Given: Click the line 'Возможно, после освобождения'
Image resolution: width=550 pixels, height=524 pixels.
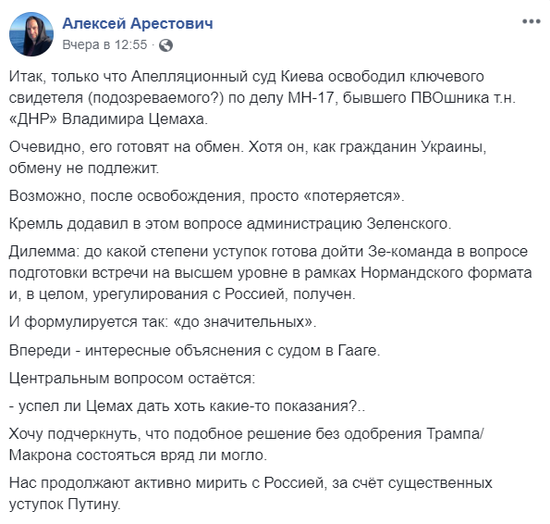Looking at the screenshot, I should pyautogui.click(x=207, y=195).
